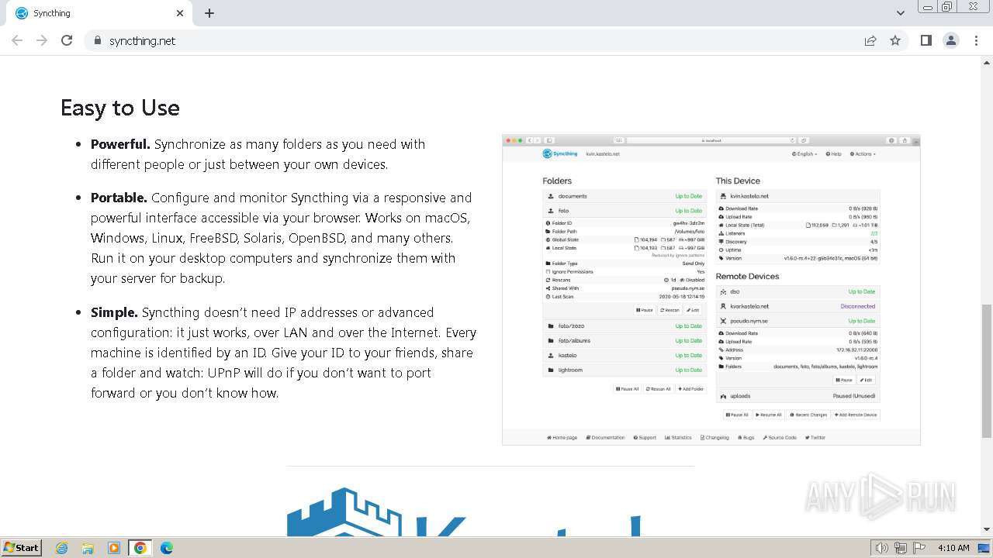View site information via the lock icon

tap(97, 40)
